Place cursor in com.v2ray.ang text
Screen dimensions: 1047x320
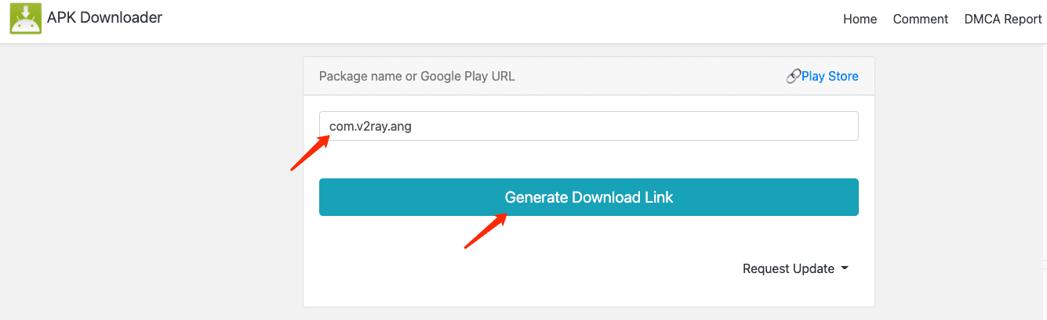point(370,126)
